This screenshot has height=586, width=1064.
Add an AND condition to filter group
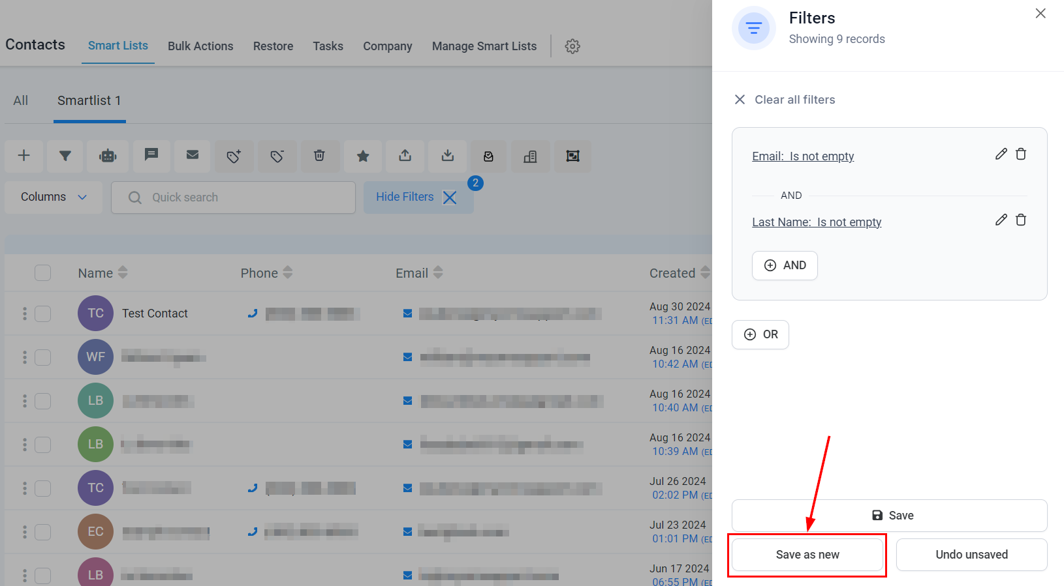tap(785, 265)
